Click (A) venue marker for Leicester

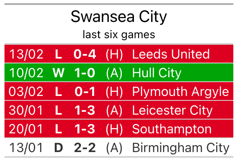pos(114,111)
